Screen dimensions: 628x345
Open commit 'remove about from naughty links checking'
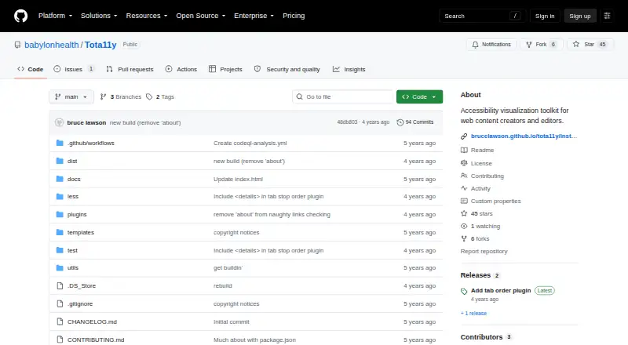[x=272, y=215]
